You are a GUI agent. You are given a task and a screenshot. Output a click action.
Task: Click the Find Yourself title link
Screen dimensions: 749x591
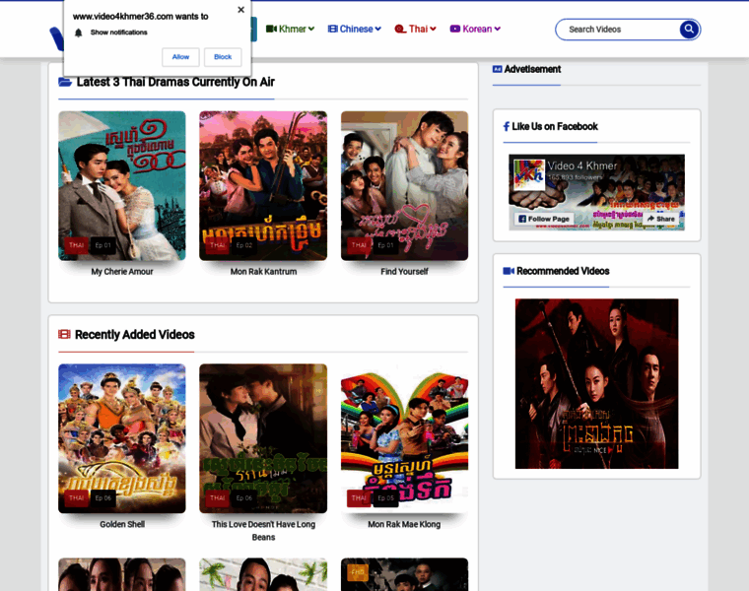(x=405, y=272)
